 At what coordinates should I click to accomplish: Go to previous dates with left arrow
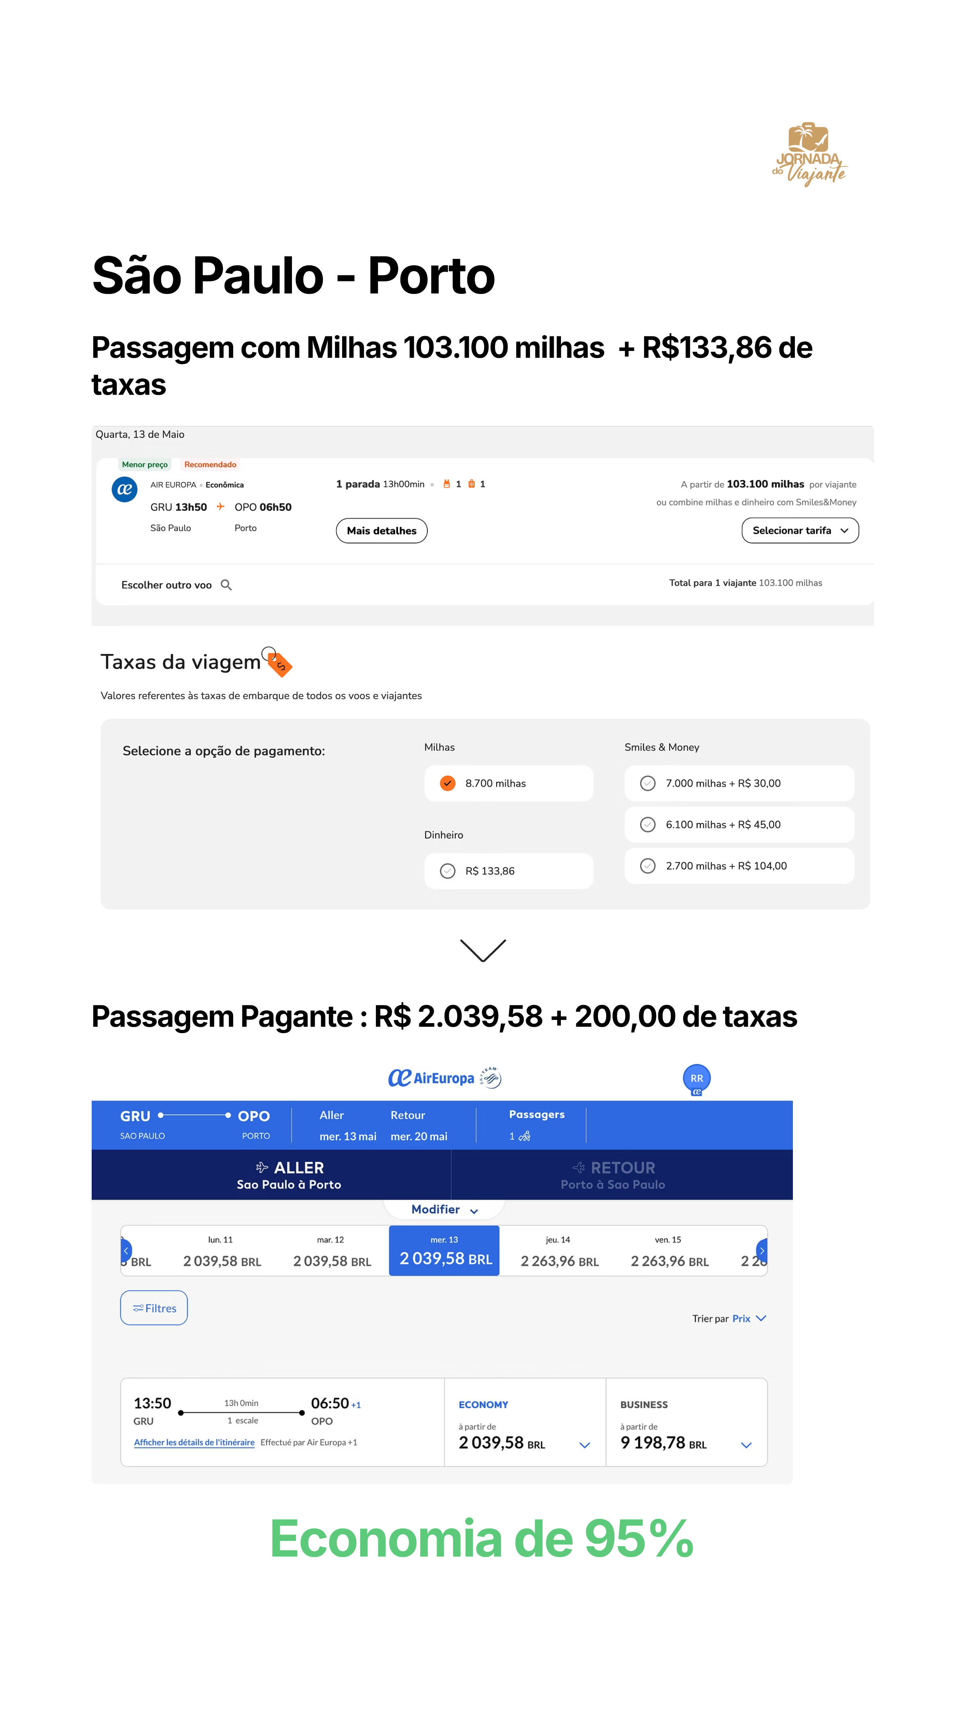[126, 1250]
